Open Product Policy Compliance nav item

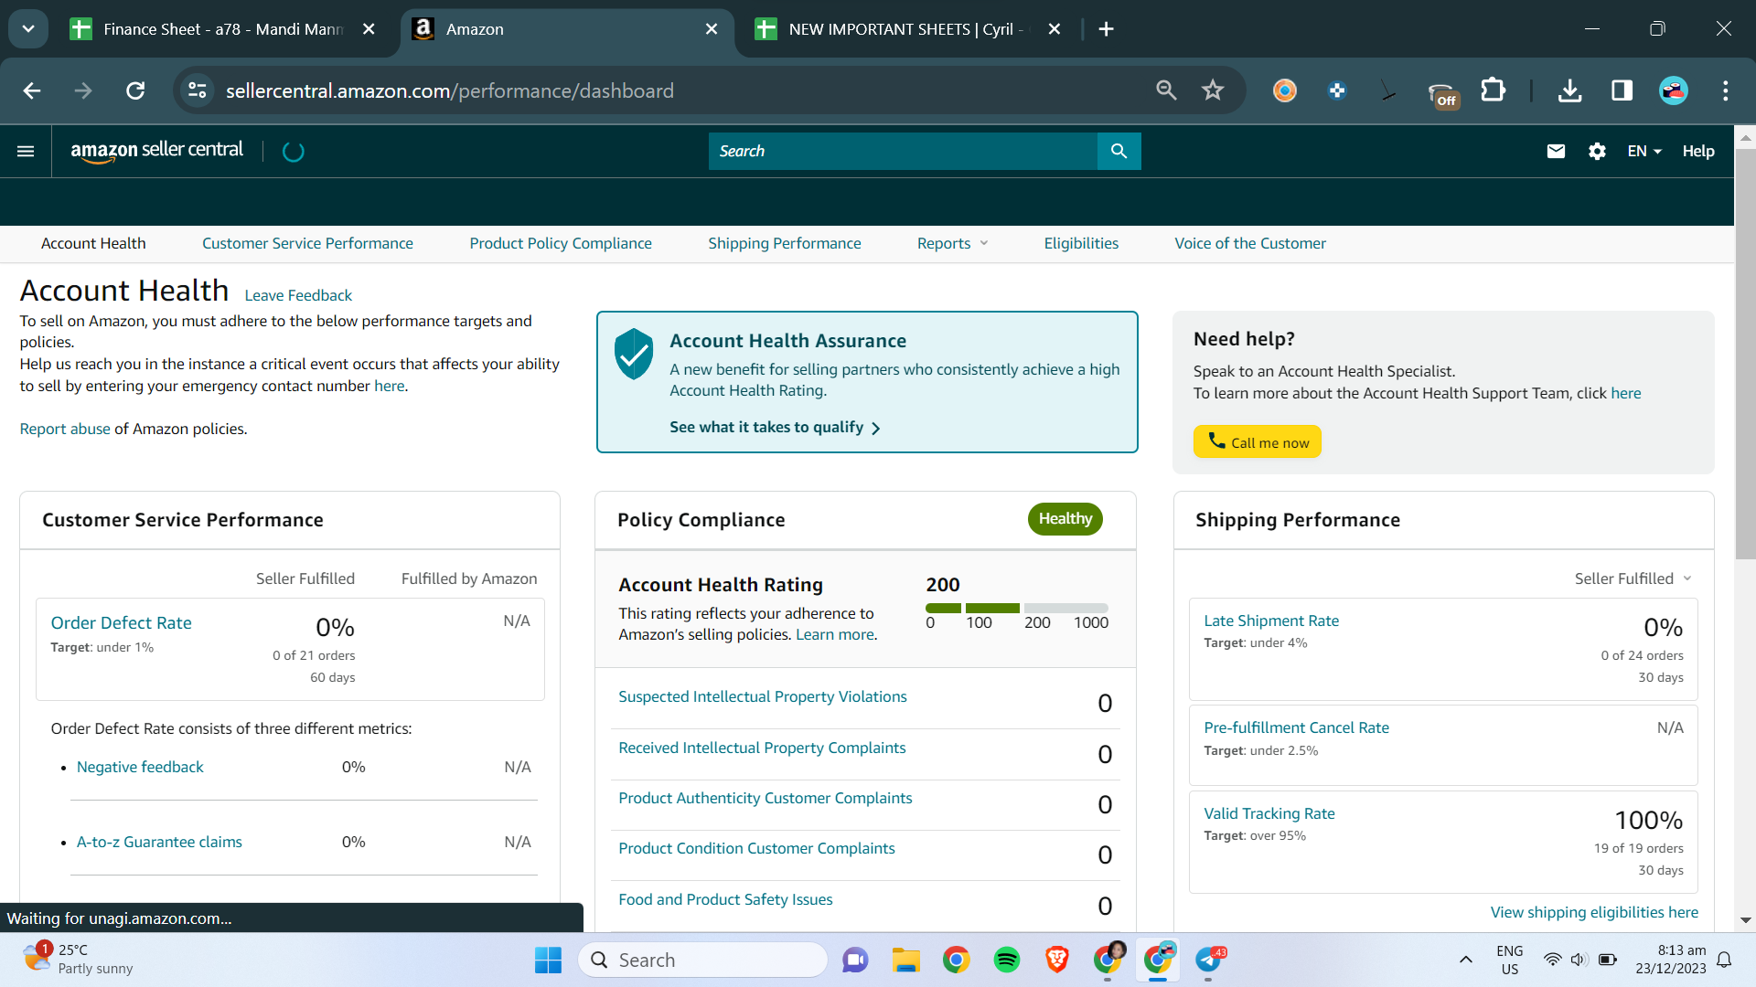pos(561,243)
